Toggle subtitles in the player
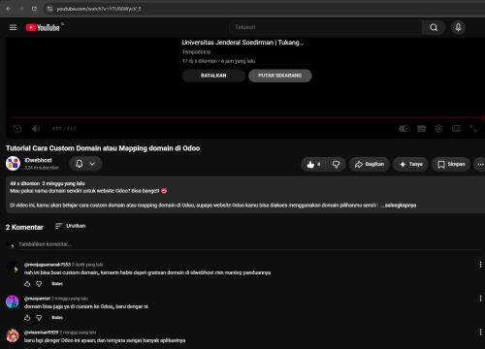The width and height of the screenshot is (485, 349). [x=422, y=129]
